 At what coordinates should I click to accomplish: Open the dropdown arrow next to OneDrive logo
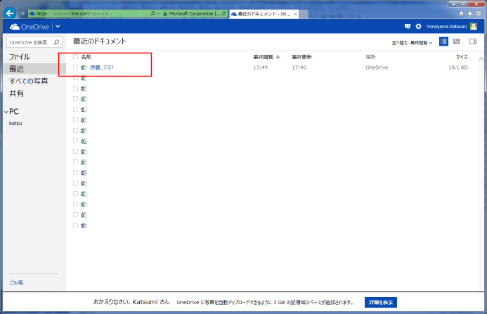click(58, 27)
